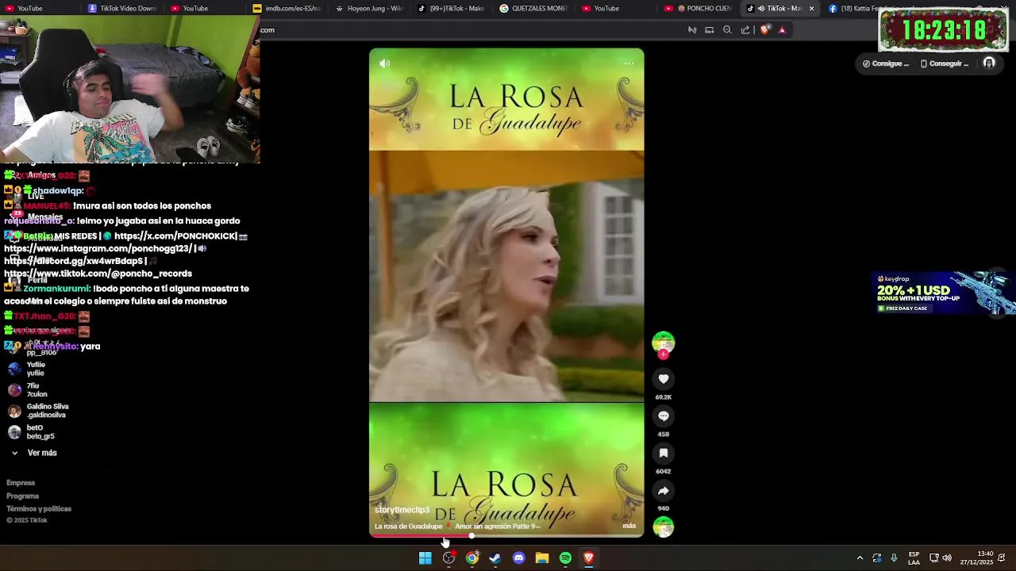The height and width of the screenshot is (571, 1016).
Task: Open the volume control in tray
Action: coord(947,558)
